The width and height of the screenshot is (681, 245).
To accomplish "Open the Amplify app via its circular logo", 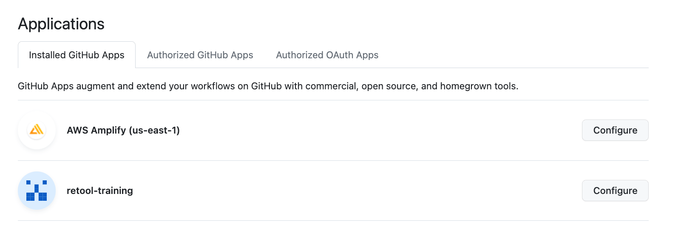I will (x=37, y=130).
